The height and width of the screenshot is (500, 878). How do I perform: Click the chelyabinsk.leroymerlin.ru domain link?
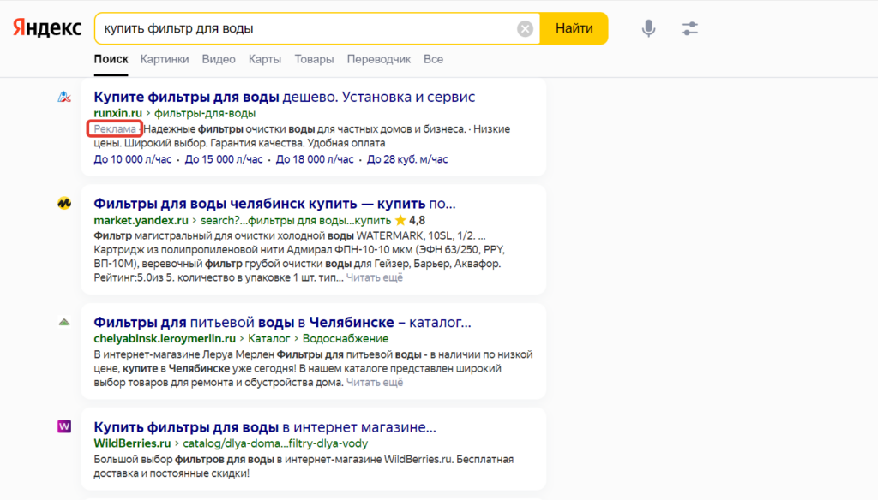(165, 338)
